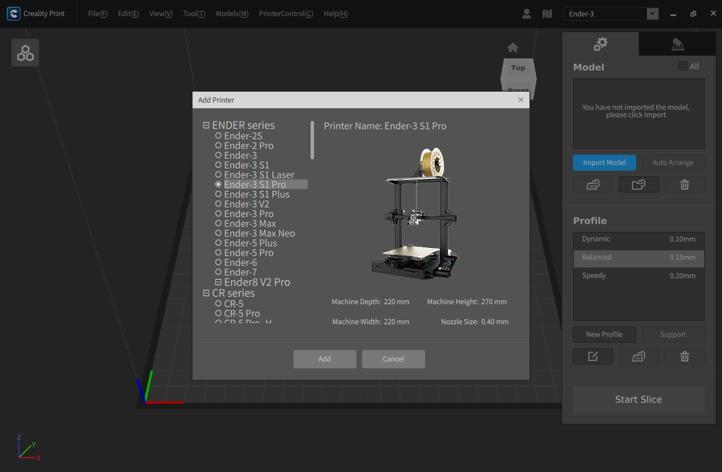Select the Speedy 0.20mm profile
This screenshot has height=472, width=722.
(x=639, y=276)
